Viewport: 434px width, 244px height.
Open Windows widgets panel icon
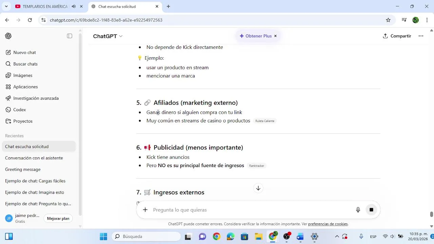click(9, 237)
